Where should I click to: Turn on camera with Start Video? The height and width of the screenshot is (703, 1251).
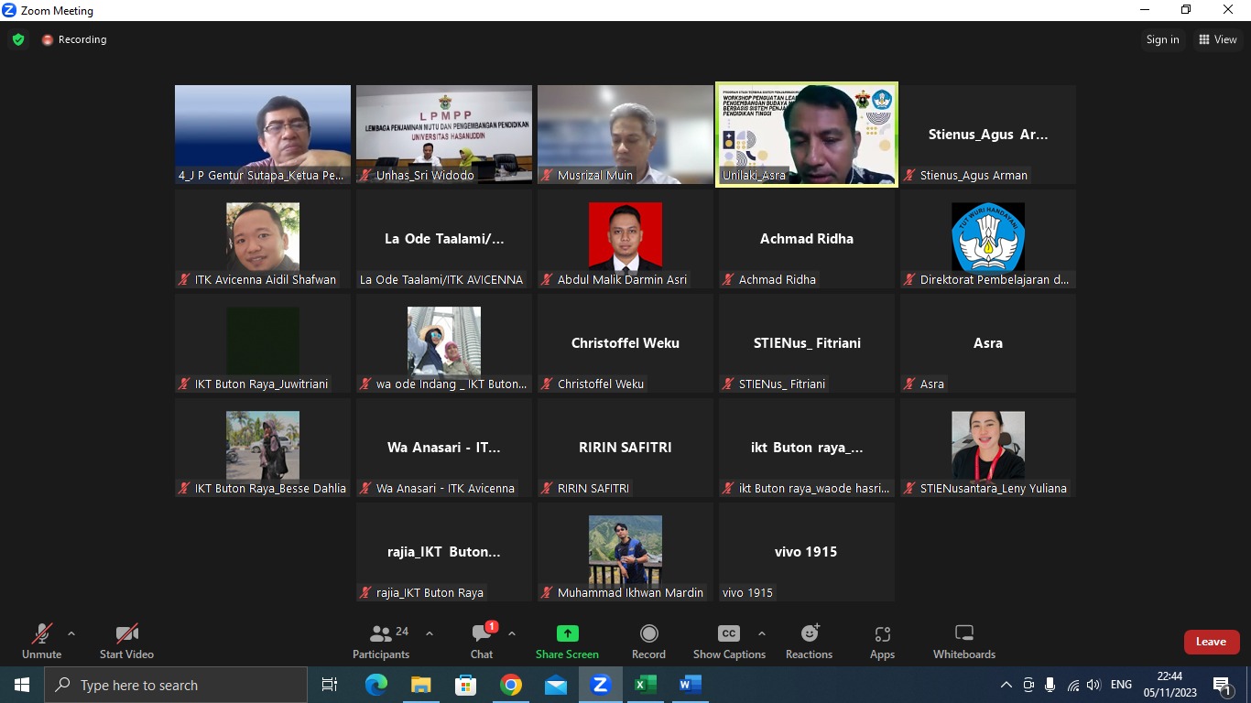[x=126, y=642]
